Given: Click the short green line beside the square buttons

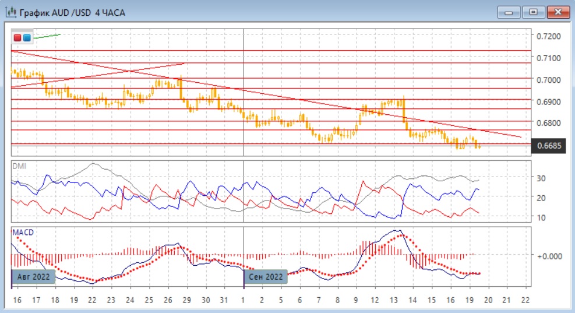Looking at the screenshot, I should pos(47,36).
